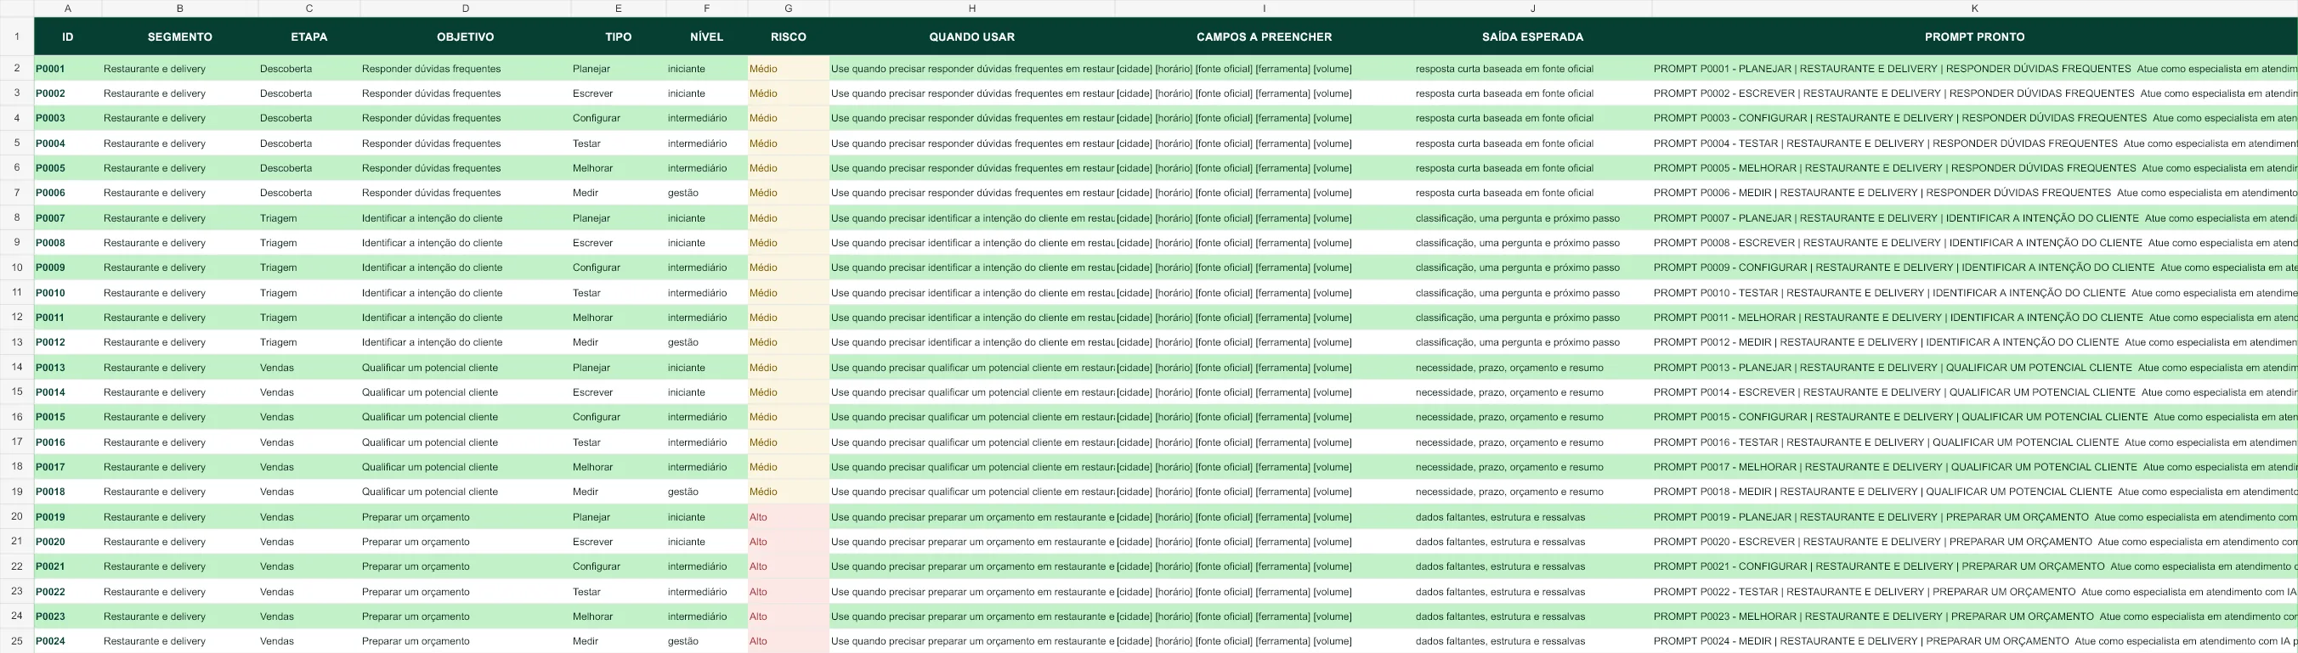The height and width of the screenshot is (653, 2298).
Task: Select cell with ID P0012
Action: [68, 342]
